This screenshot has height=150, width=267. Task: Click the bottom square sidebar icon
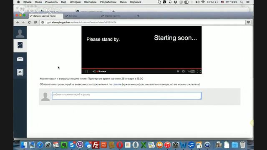pos(20,72)
